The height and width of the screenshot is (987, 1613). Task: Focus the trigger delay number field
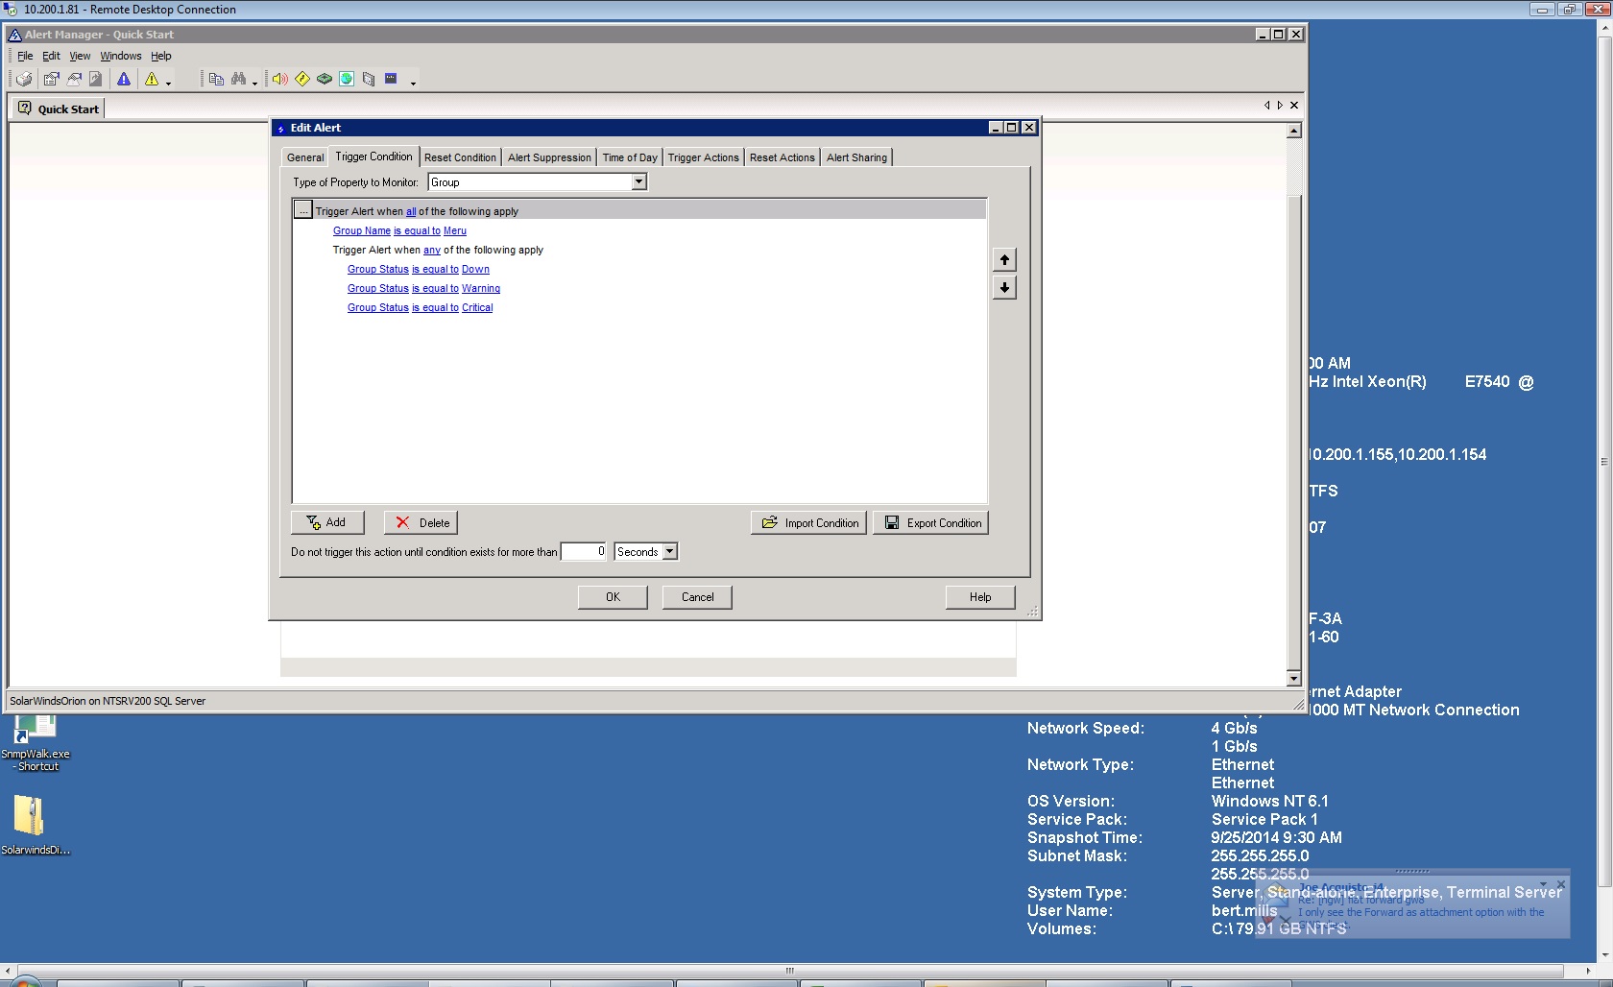pos(584,551)
